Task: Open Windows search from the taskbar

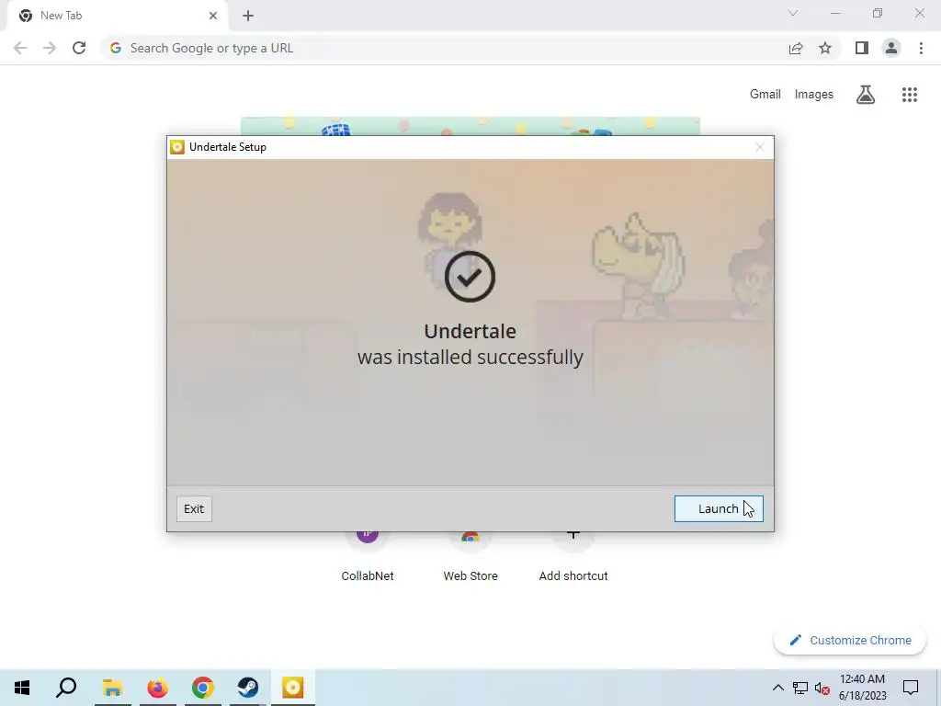Action: click(66, 688)
